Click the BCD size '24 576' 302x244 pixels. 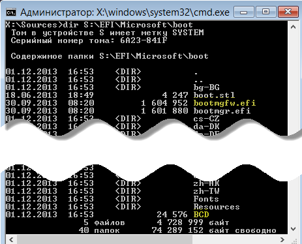(x=172, y=215)
